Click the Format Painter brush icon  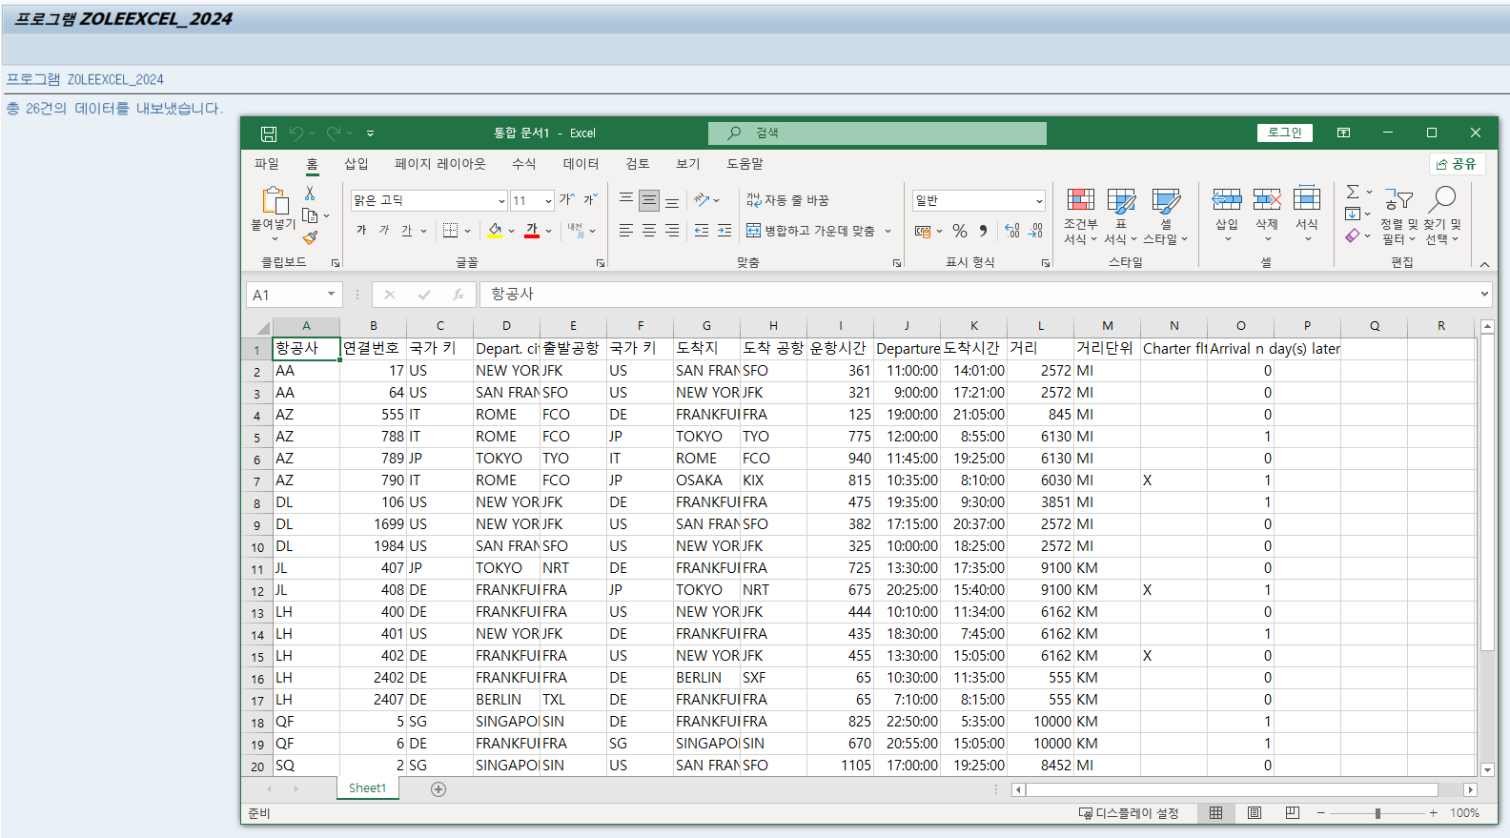point(310,237)
